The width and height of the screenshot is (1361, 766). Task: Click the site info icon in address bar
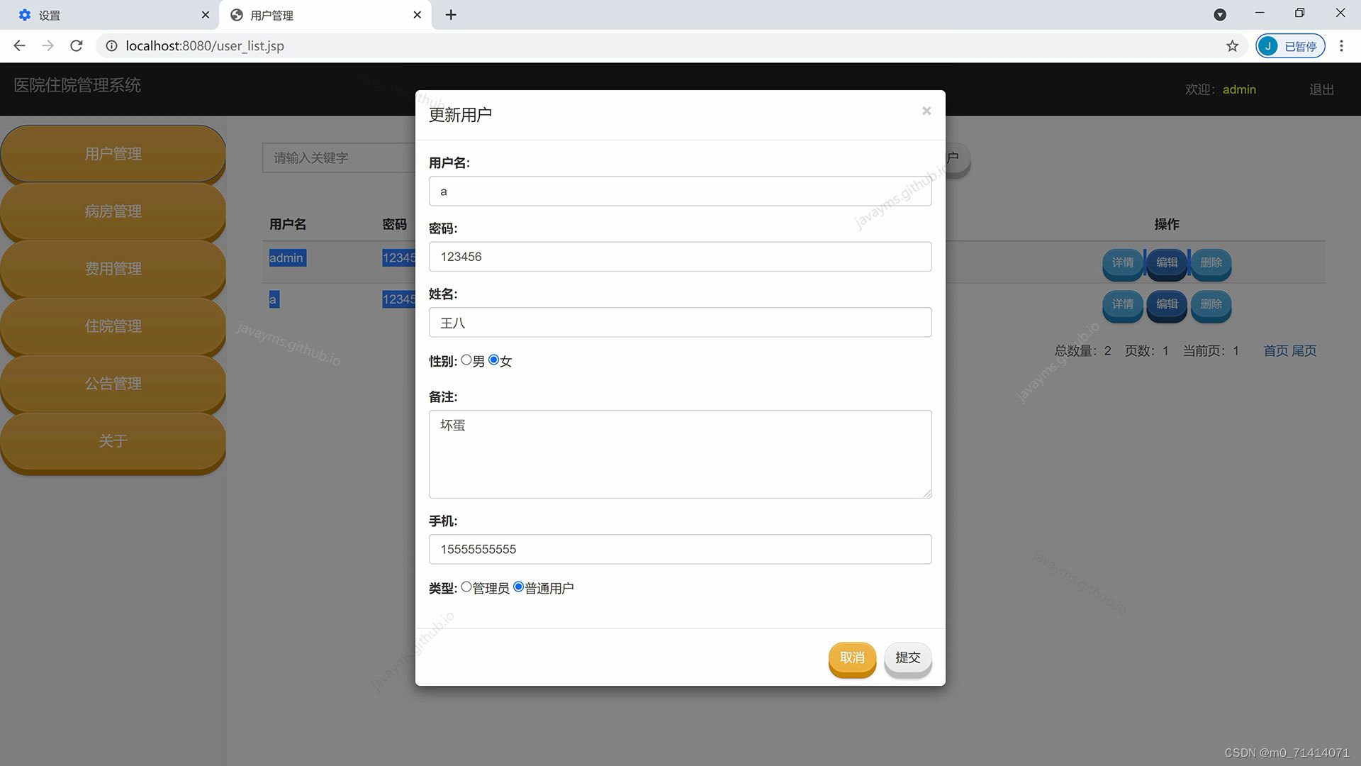click(111, 46)
